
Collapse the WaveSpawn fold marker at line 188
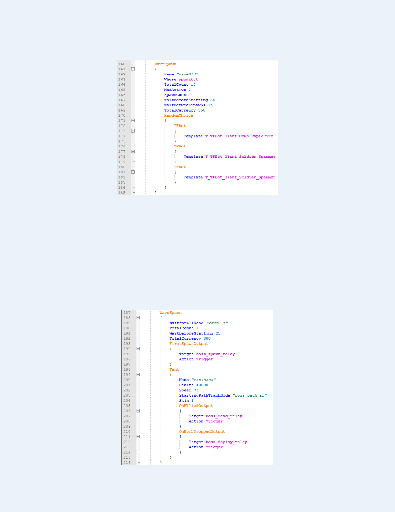pos(138,318)
